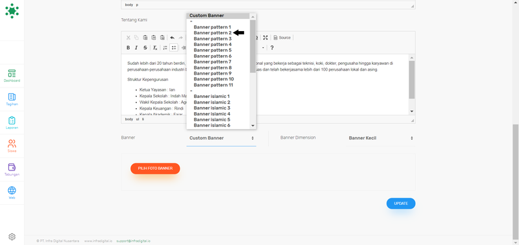Viewport: 519px width, 245px height.
Task: Select Banner islamic 3 option
Action: [212, 108]
